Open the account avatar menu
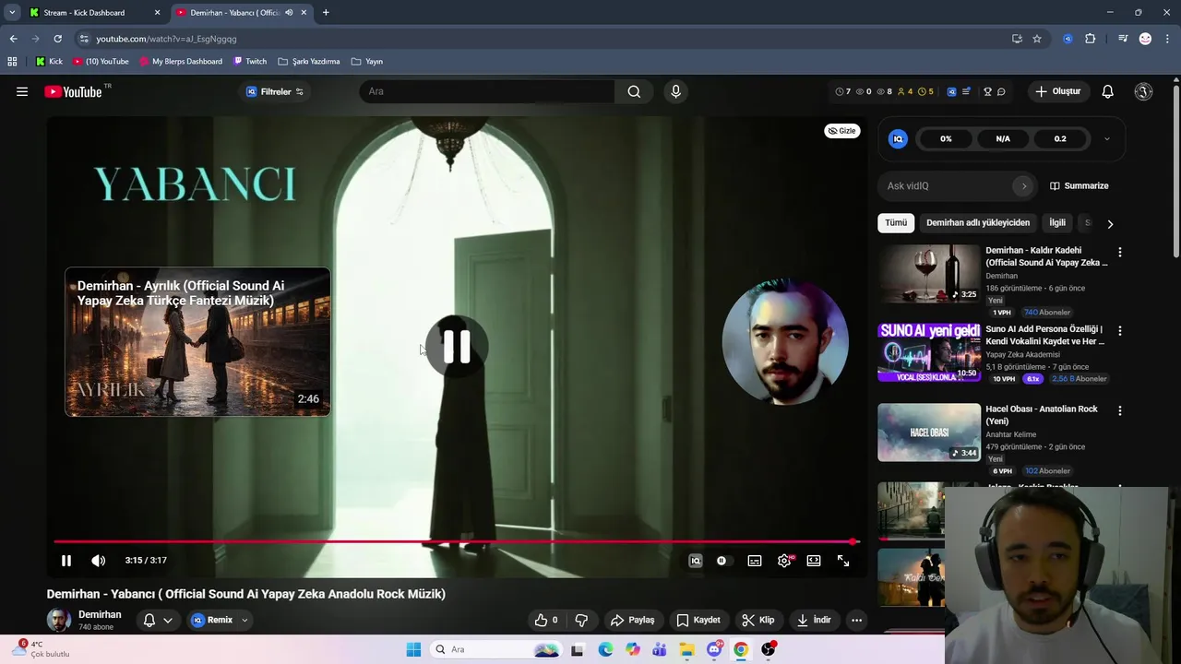1181x664 pixels. 1143,91
